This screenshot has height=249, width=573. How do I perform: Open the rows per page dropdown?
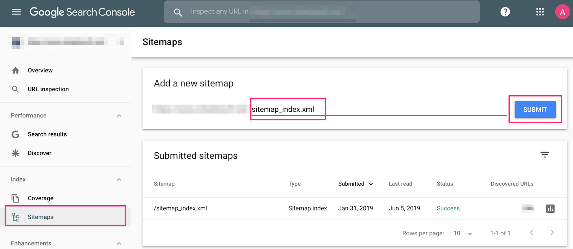click(x=463, y=233)
